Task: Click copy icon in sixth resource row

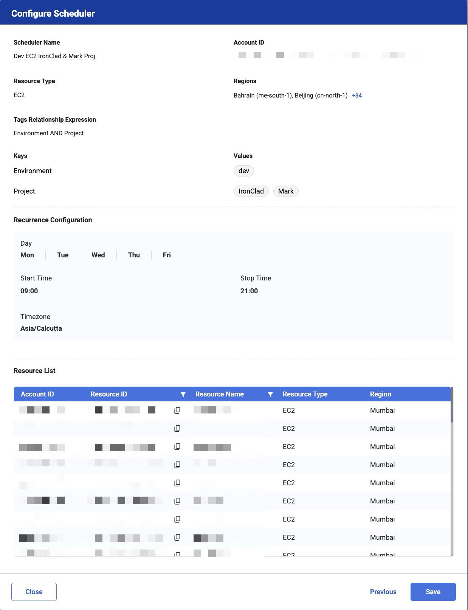Action: tap(177, 501)
